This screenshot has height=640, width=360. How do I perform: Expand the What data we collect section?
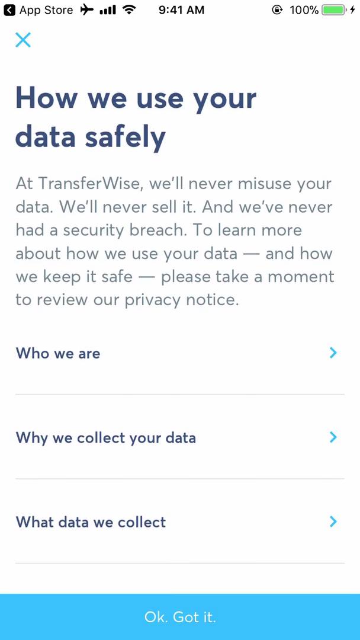pos(91,522)
